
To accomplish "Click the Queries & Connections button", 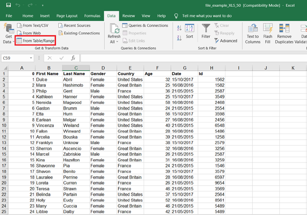I will coord(145,26).
